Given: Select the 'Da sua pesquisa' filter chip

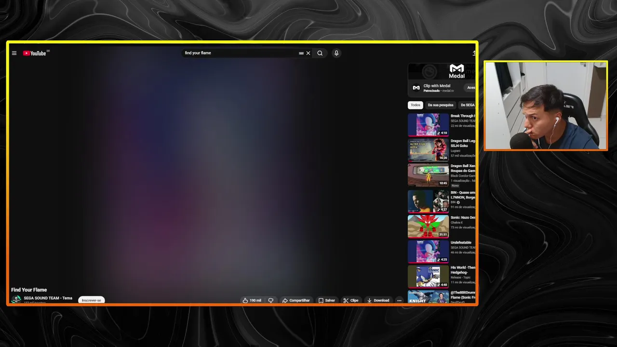Looking at the screenshot, I should click(x=441, y=105).
